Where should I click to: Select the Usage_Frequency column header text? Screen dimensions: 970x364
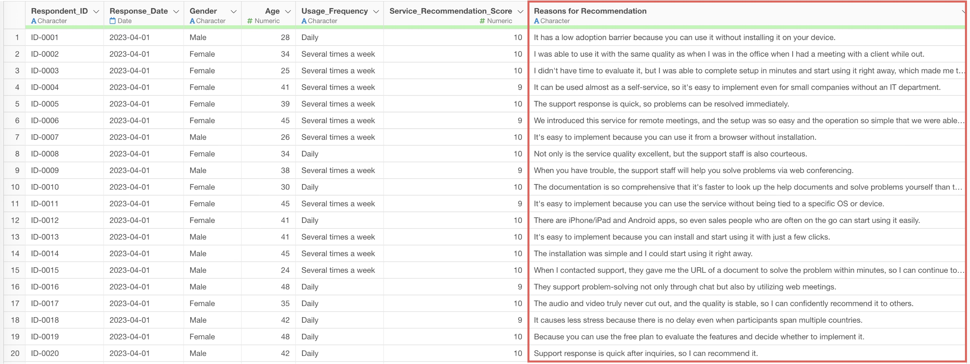tap(334, 11)
